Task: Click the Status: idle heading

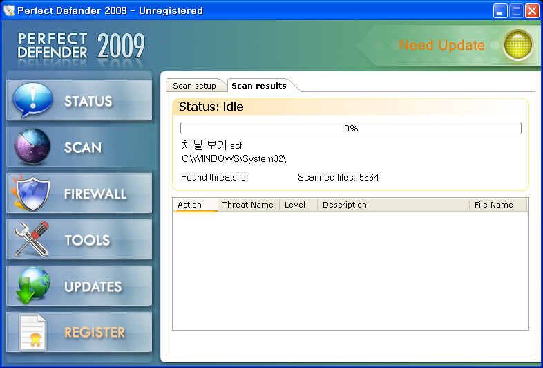Action: tap(211, 107)
